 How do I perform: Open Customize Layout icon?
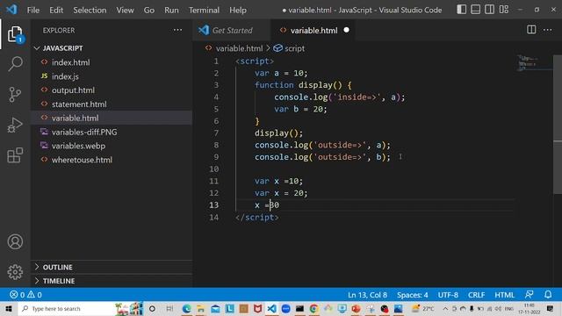[504, 10]
